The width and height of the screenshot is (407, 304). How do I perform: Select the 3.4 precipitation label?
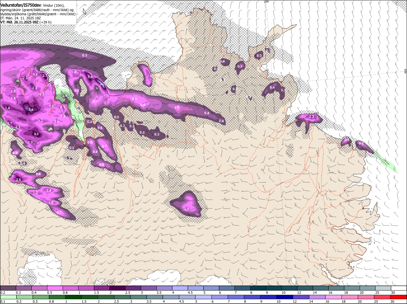pos(31,109)
